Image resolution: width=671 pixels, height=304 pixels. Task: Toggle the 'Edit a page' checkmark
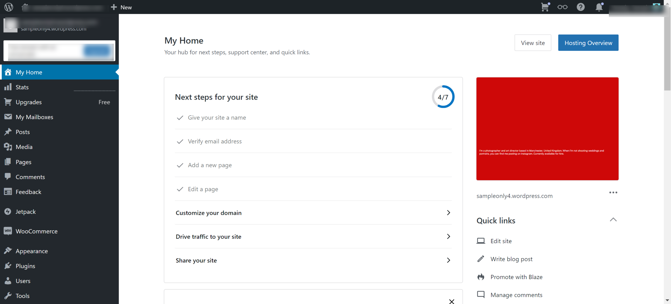180,189
